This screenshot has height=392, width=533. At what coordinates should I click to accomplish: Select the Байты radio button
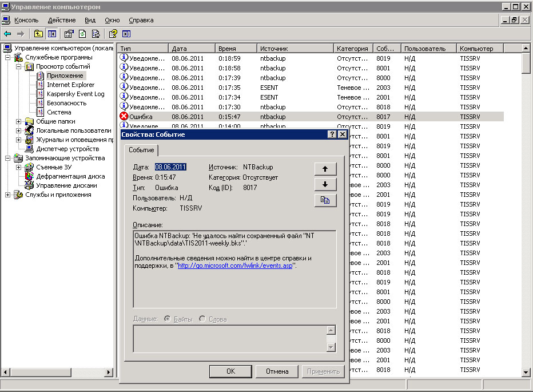(168, 319)
